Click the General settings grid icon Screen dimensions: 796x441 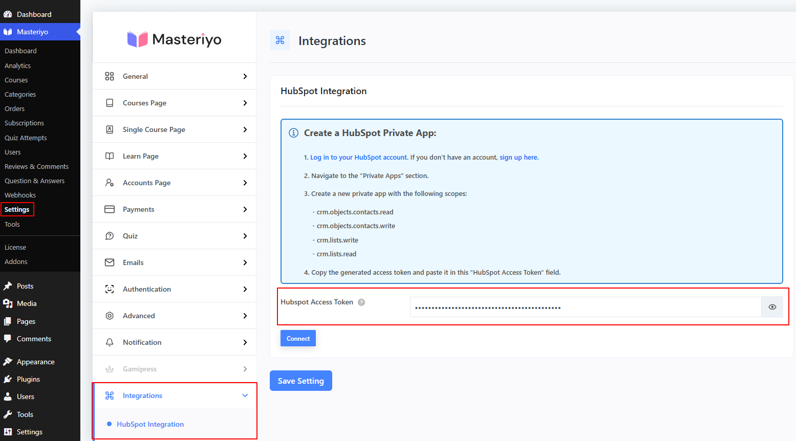(110, 76)
